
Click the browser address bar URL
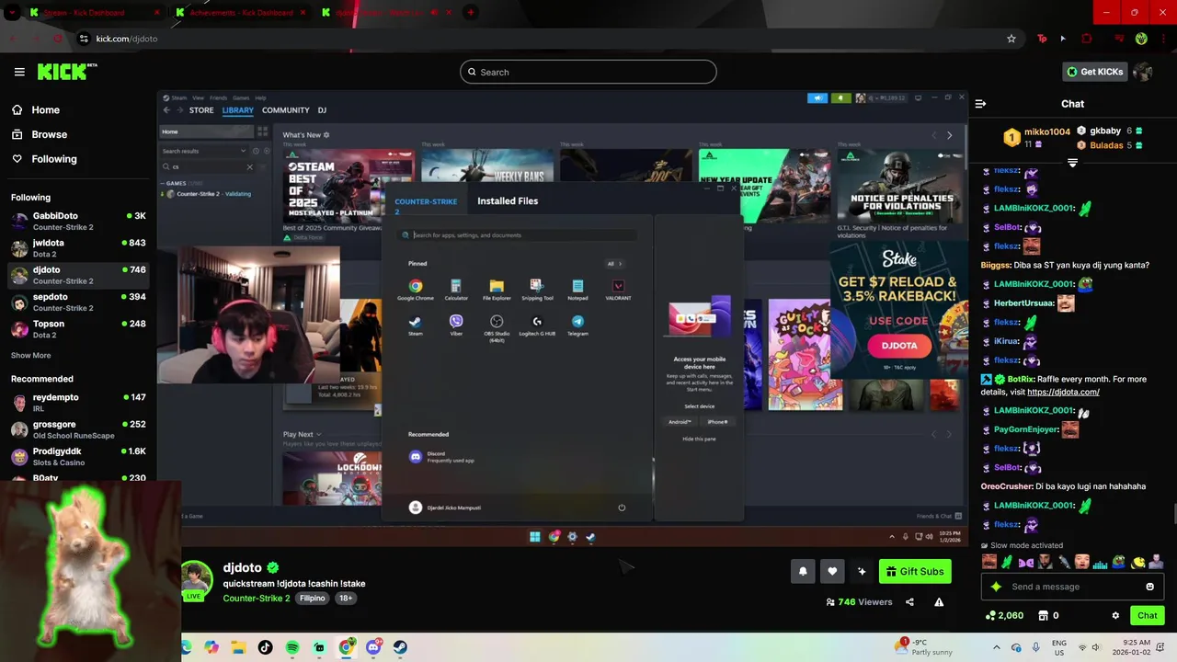point(127,39)
